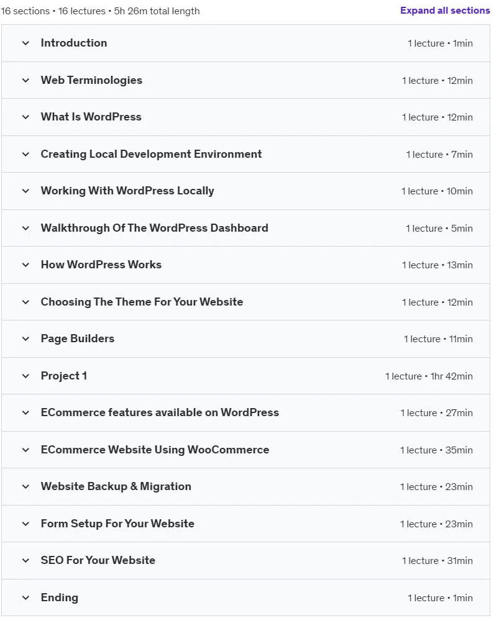Select ECommerce Website Using WooCommerce title

pyautogui.click(x=155, y=450)
